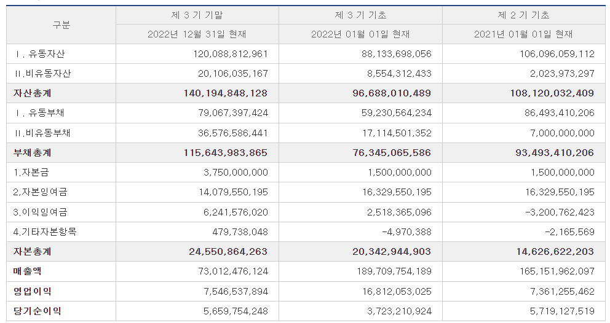610x323 pixels.
Task: Select value 8,554,312,433
Action: pyautogui.click(x=399, y=74)
